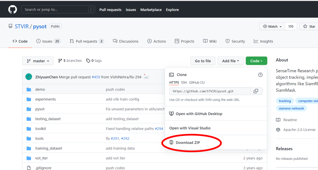Choose Open with Visual Studio
318x170 pixels.
[190, 128]
